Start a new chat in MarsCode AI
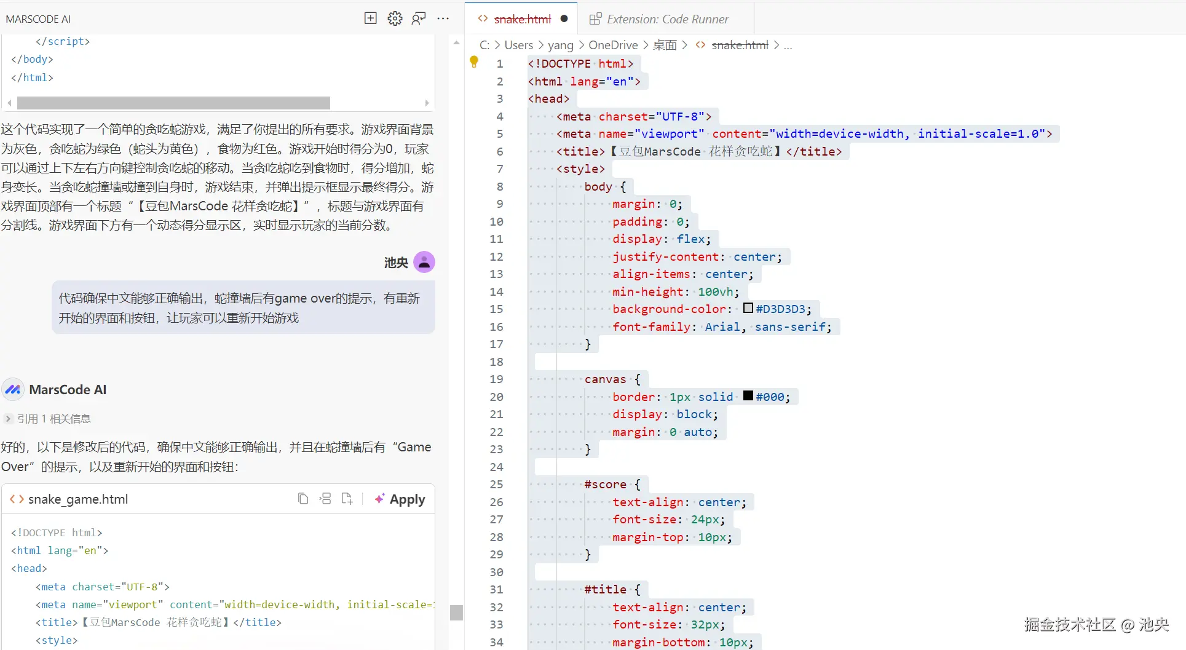 371,18
